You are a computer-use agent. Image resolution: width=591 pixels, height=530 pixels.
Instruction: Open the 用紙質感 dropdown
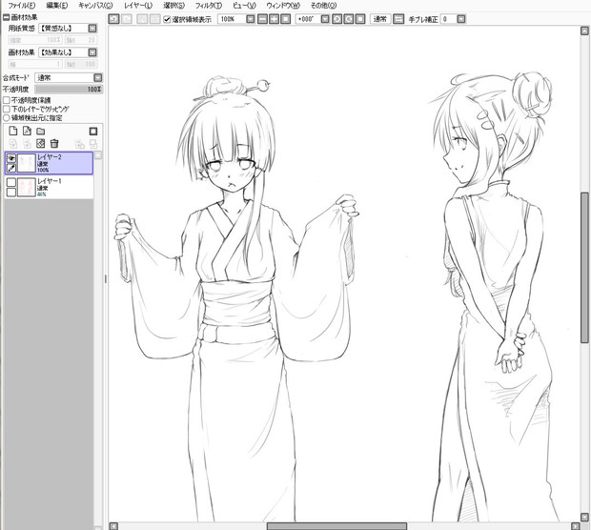92,29
